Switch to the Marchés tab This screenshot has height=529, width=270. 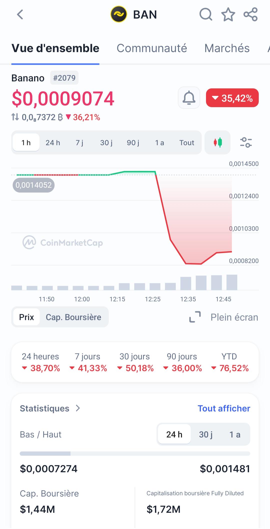pos(227,48)
